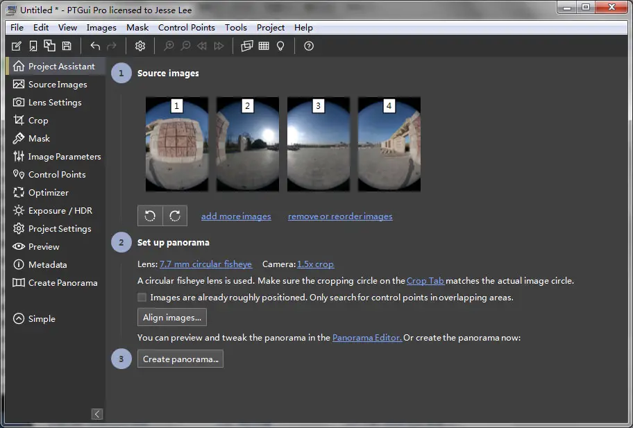Open the Panorama Editor toolbar icon

[x=246, y=46]
